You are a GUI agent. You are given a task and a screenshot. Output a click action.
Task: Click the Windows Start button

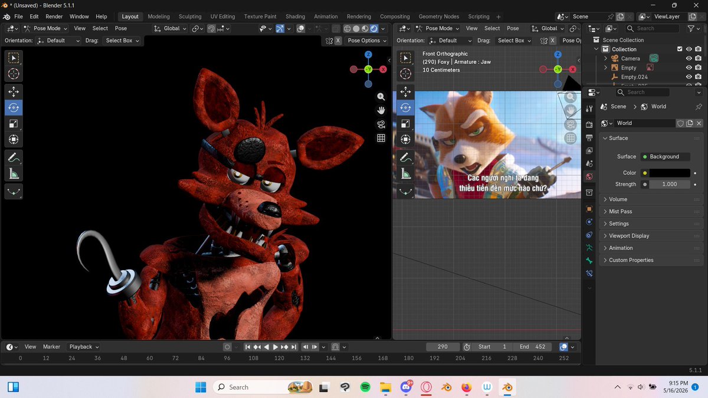pyautogui.click(x=201, y=387)
